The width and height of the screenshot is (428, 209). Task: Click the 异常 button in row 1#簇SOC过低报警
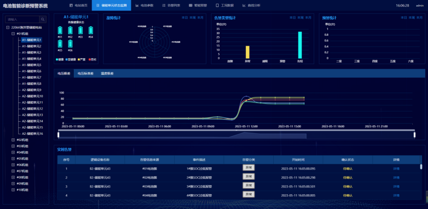pos(249,168)
